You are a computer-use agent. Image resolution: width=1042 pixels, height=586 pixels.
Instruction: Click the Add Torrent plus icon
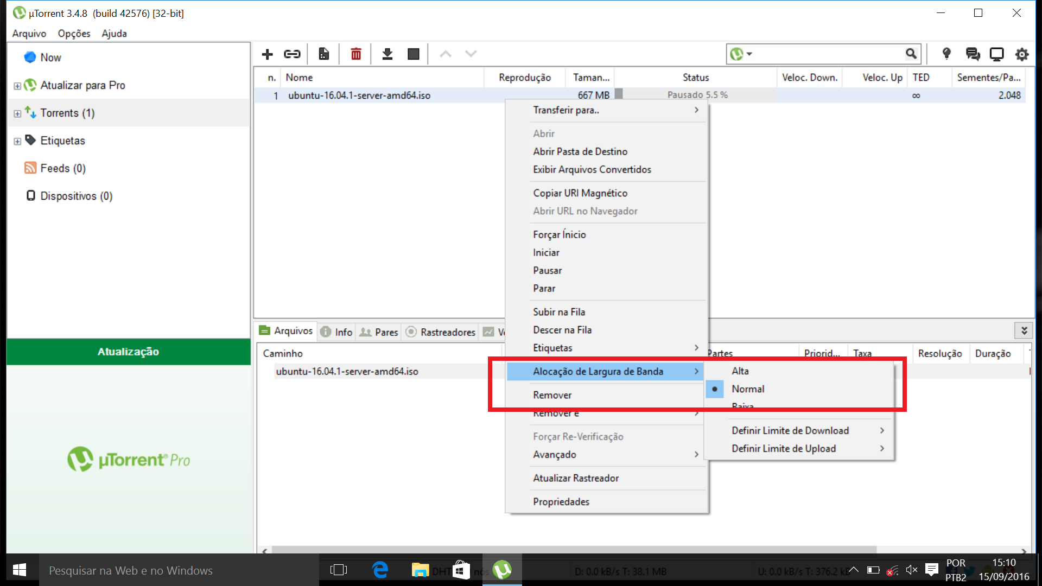pos(267,54)
